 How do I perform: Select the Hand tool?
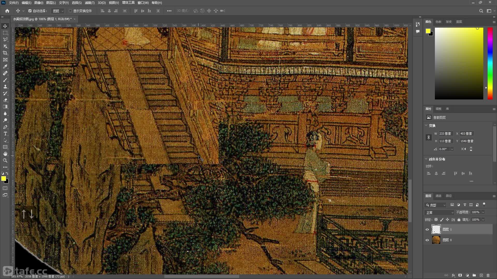click(x=5, y=154)
